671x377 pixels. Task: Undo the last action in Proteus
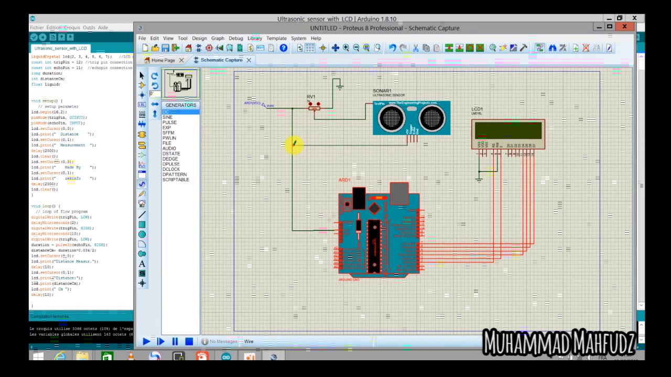pyautogui.click(x=392, y=48)
